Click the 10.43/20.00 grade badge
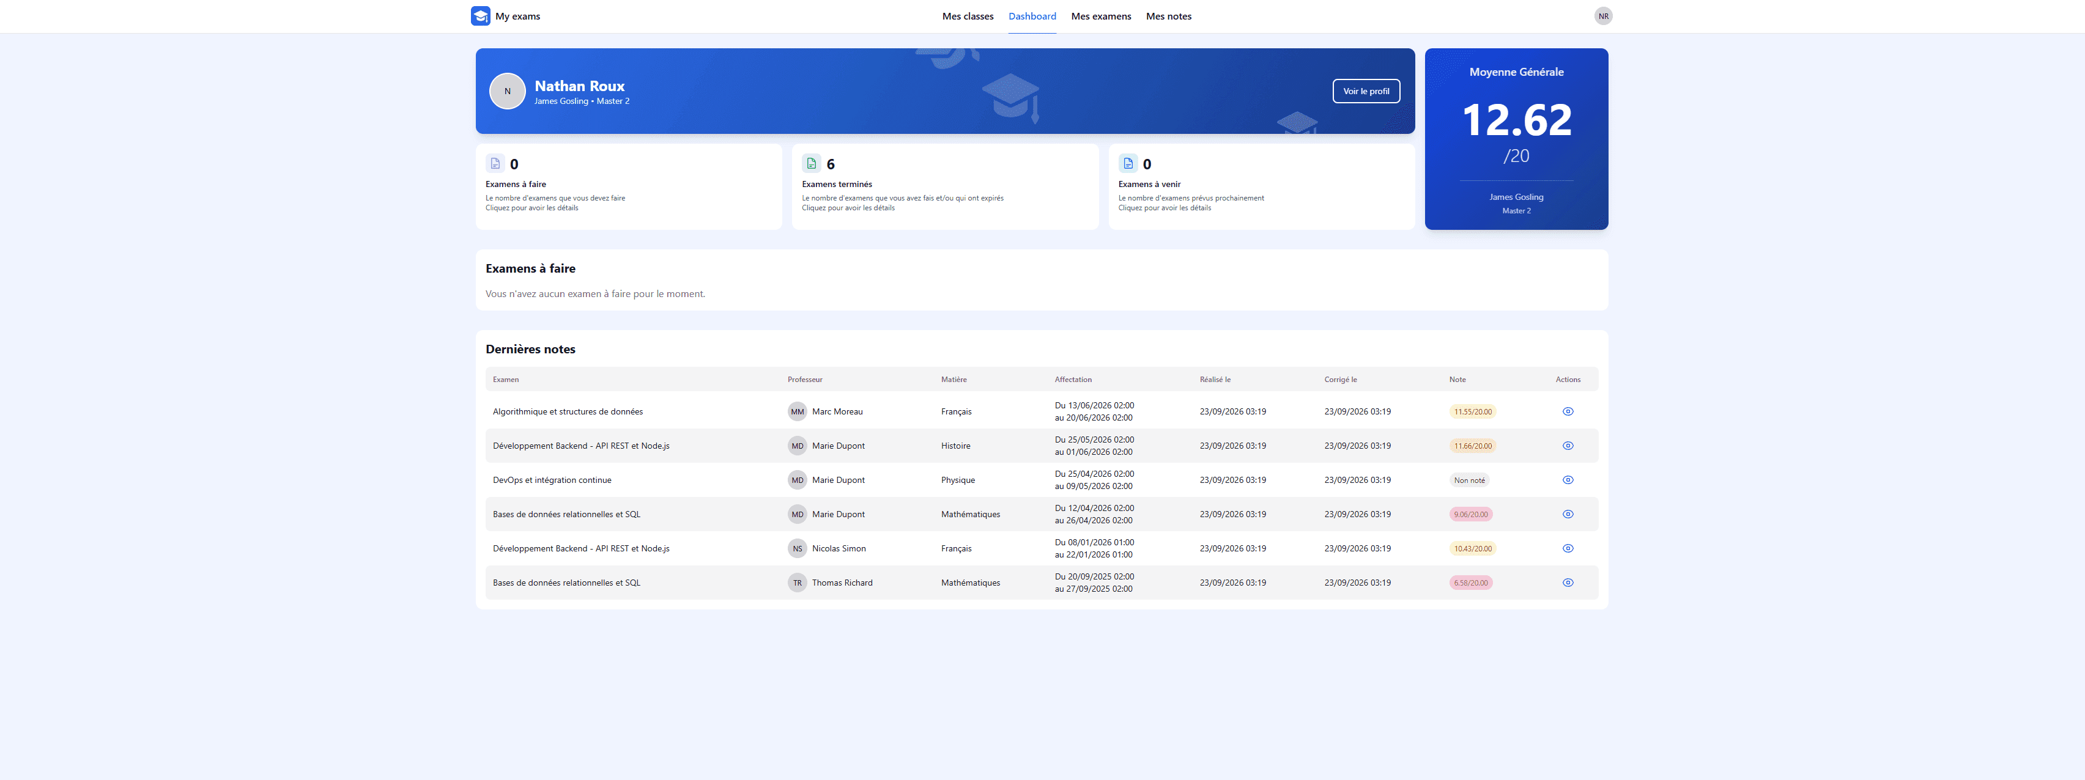Screen dimensions: 2085x780 tap(1472, 548)
